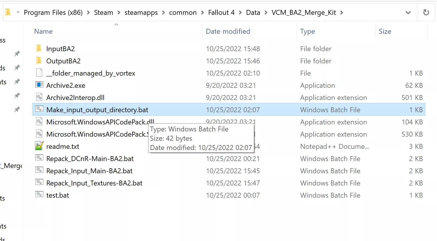The image size is (437, 241).
Task: Click the folder icon in the address bar
Action: pos(8,12)
